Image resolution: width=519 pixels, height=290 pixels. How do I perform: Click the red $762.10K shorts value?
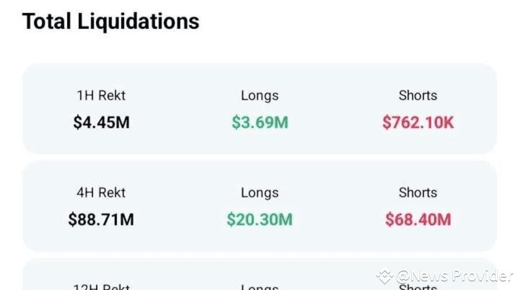tap(417, 122)
